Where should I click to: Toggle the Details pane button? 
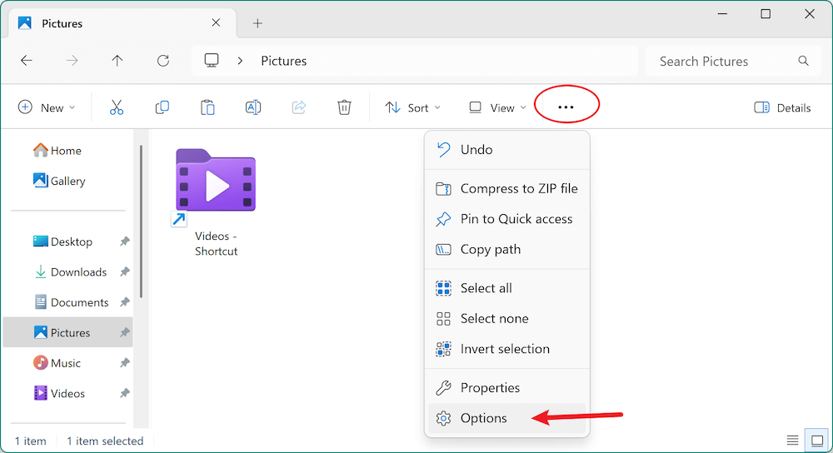[782, 107]
